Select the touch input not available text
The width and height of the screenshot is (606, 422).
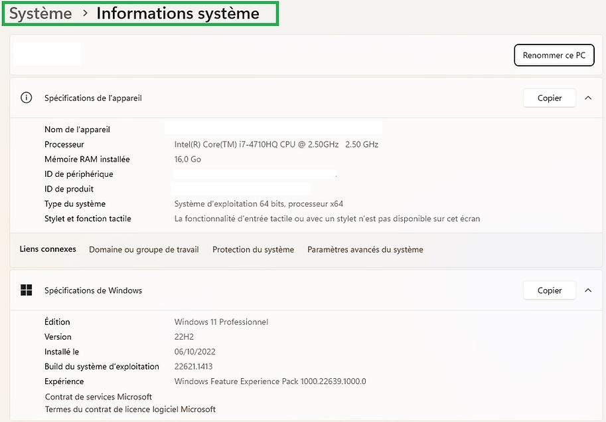tap(327, 219)
